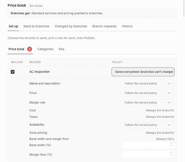Click the Cost row label

[x=32, y=110]
